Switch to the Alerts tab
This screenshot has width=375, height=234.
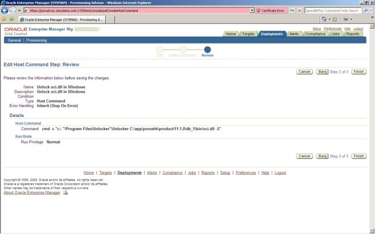pos(294,34)
